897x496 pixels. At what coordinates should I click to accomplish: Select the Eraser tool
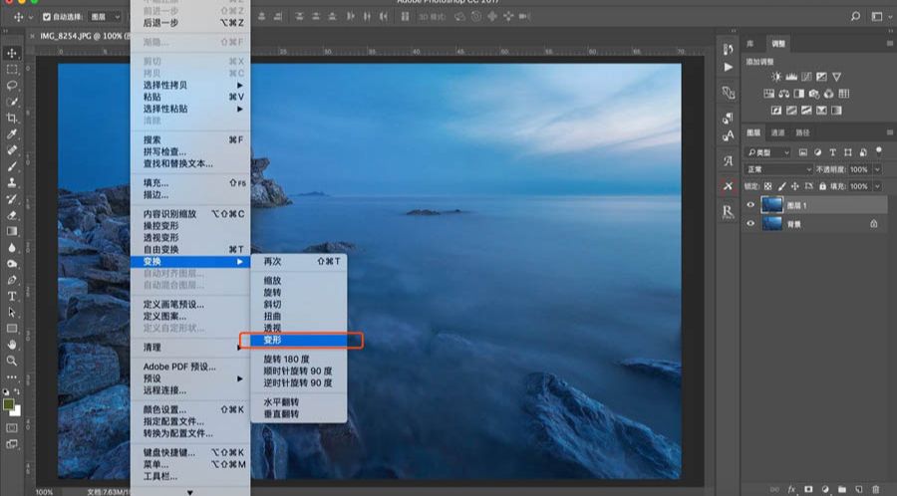click(x=11, y=215)
